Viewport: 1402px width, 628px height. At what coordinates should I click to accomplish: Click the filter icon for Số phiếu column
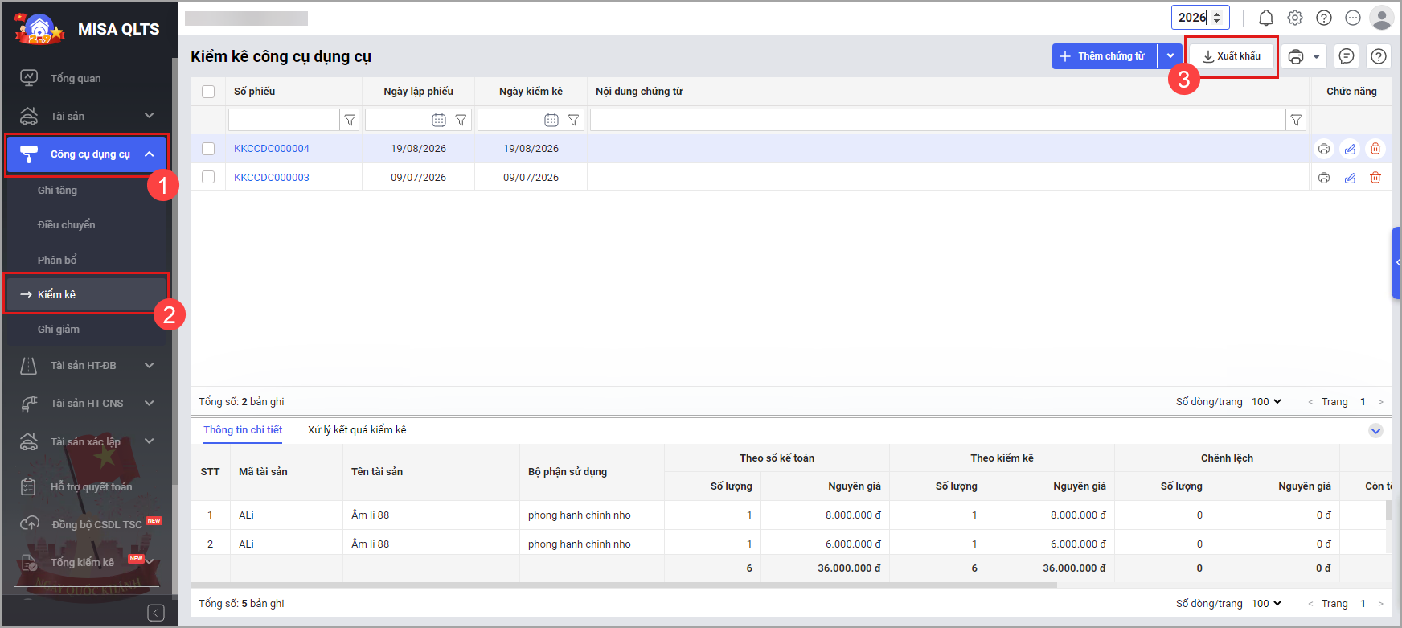(x=350, y=120)
